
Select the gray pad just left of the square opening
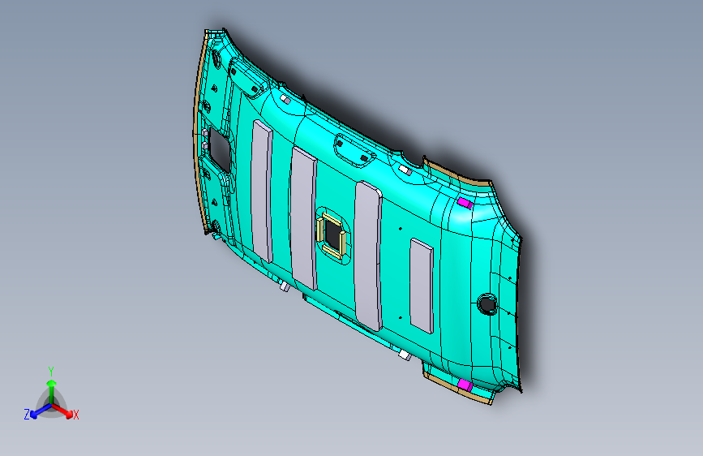coord(304,218)
